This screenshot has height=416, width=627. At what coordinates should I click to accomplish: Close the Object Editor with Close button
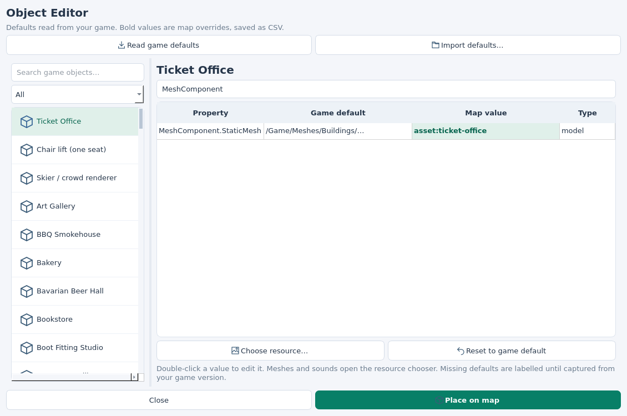tap(159, 400)
